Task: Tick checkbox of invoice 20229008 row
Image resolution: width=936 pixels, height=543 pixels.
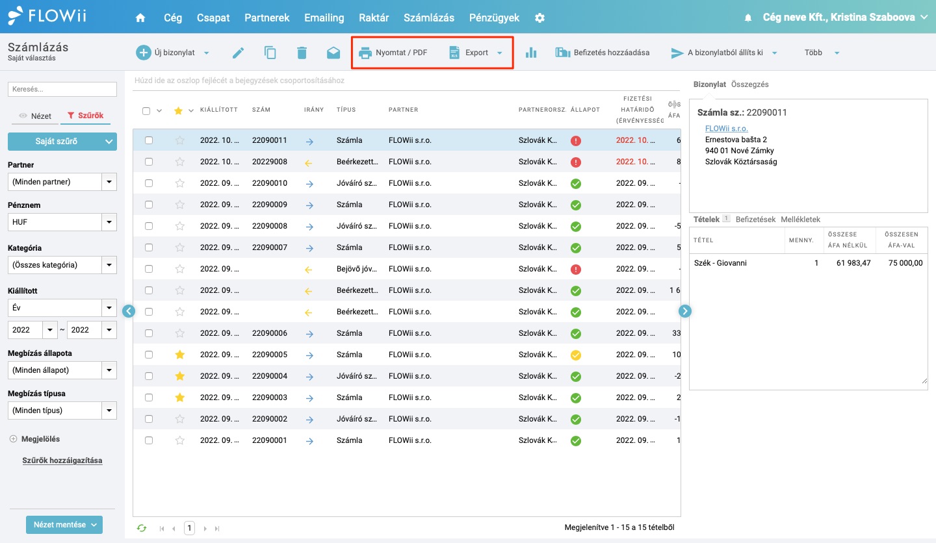Action: (149, 162)
